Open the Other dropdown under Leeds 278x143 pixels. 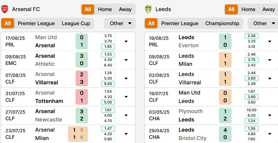(x=263, y=23)
